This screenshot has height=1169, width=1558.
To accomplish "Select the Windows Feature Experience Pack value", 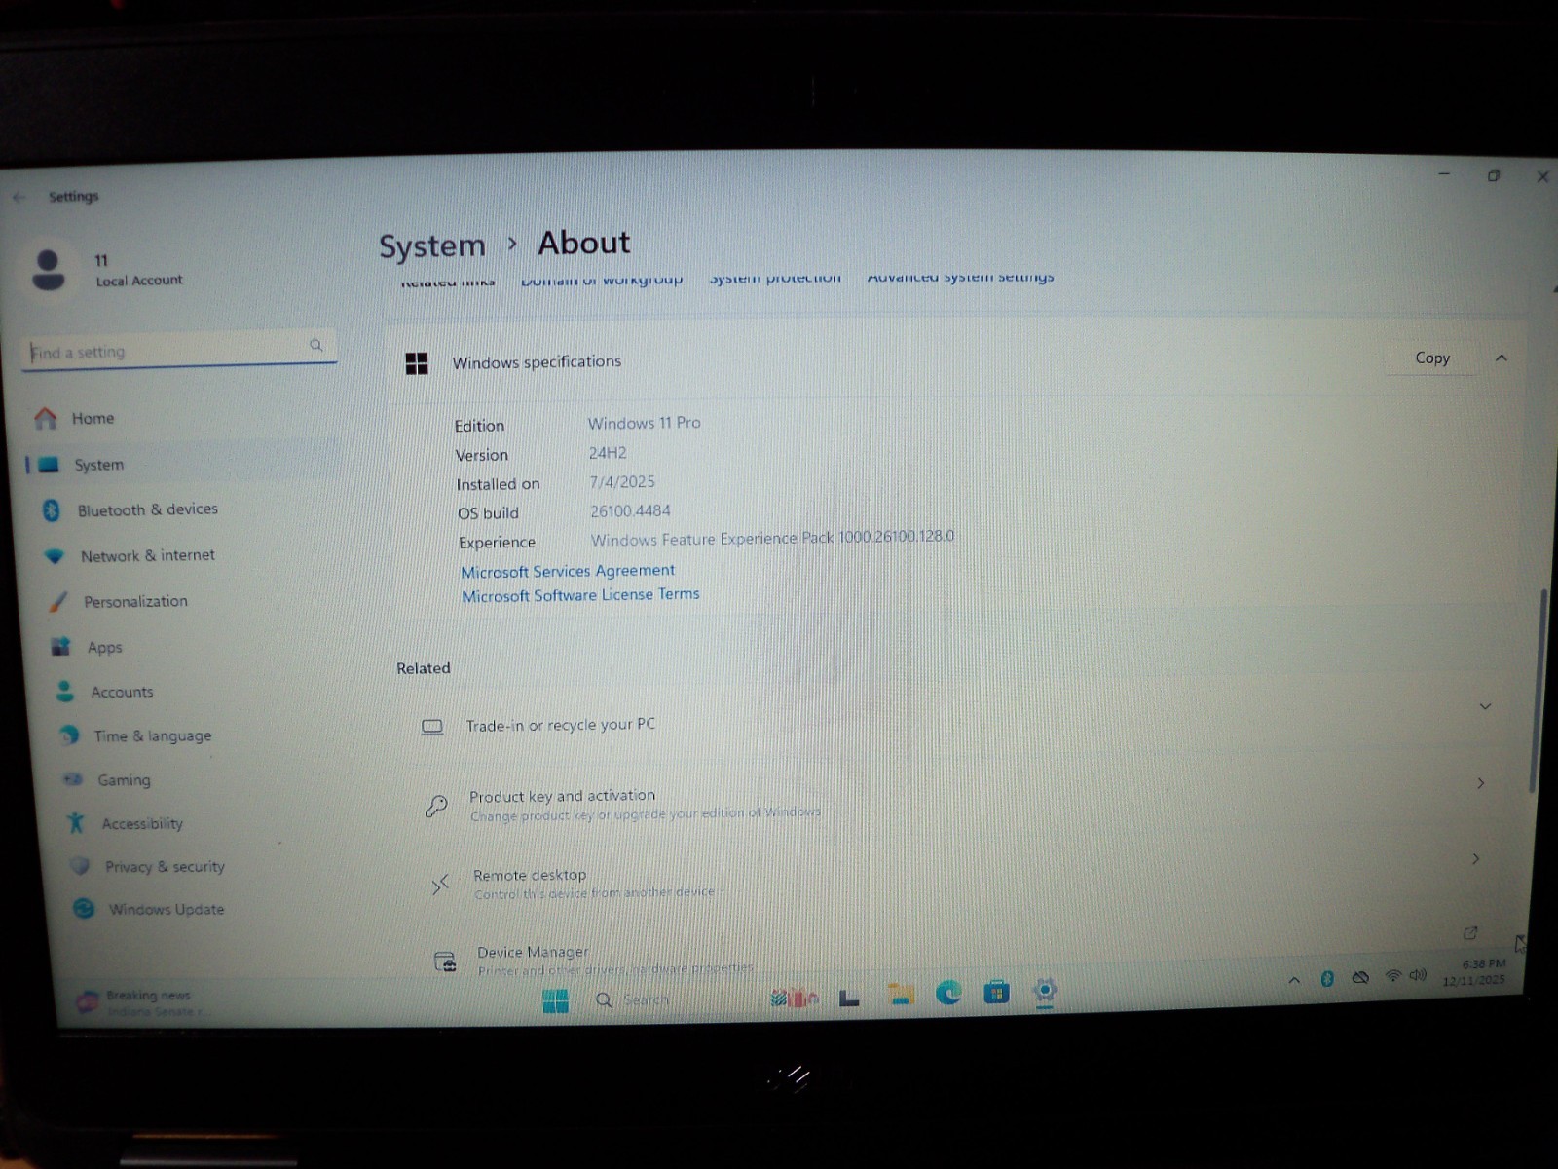I will 772,538.
